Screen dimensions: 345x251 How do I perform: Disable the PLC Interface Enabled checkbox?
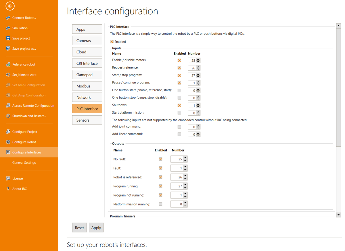tap(112, 41)
